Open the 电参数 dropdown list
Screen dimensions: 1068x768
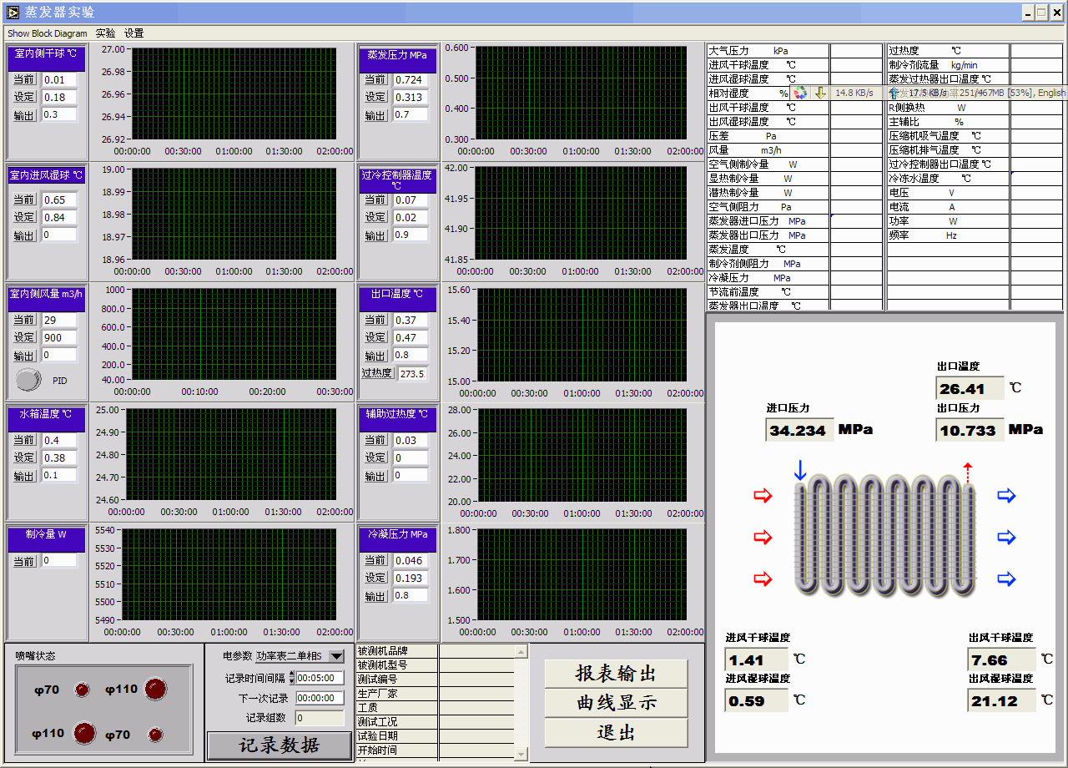tap(336, 656)
